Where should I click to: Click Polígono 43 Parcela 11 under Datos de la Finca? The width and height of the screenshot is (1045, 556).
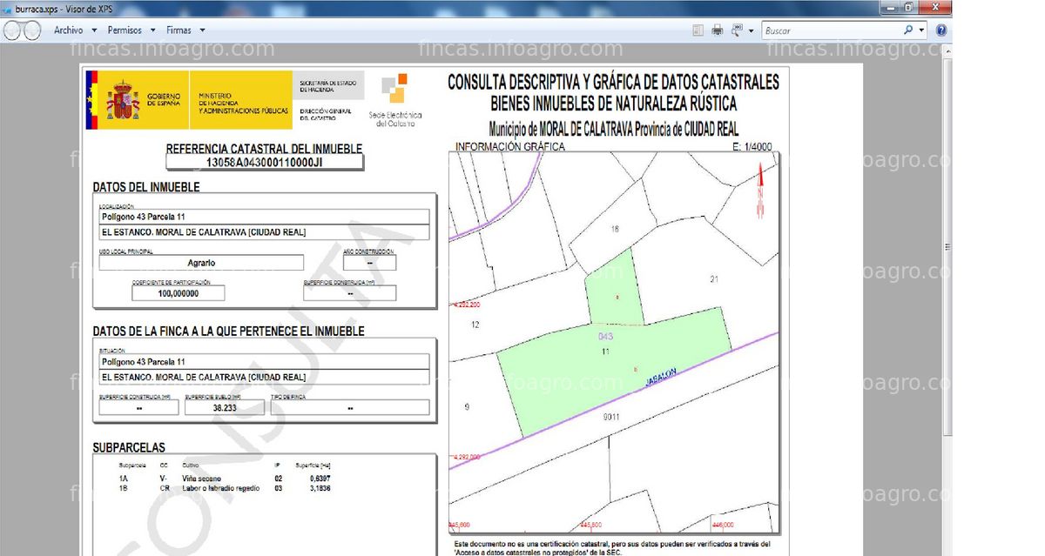(266, 361)
